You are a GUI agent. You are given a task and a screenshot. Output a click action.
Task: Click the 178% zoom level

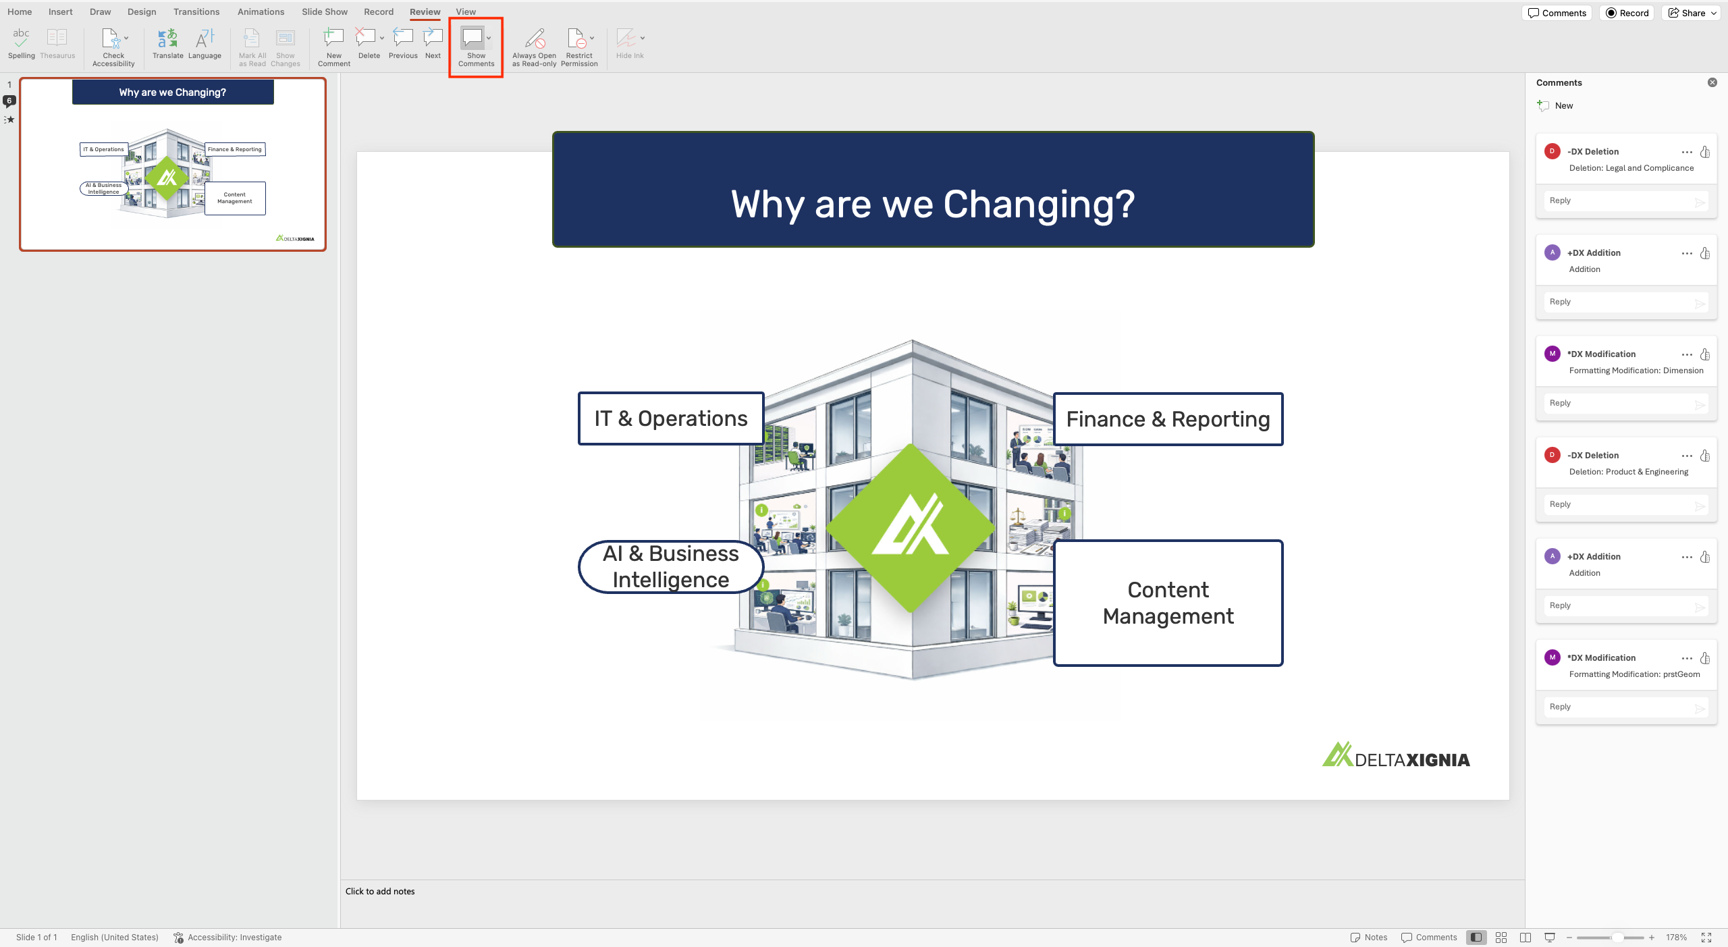pyautogui.click(x=1676, y=937)
